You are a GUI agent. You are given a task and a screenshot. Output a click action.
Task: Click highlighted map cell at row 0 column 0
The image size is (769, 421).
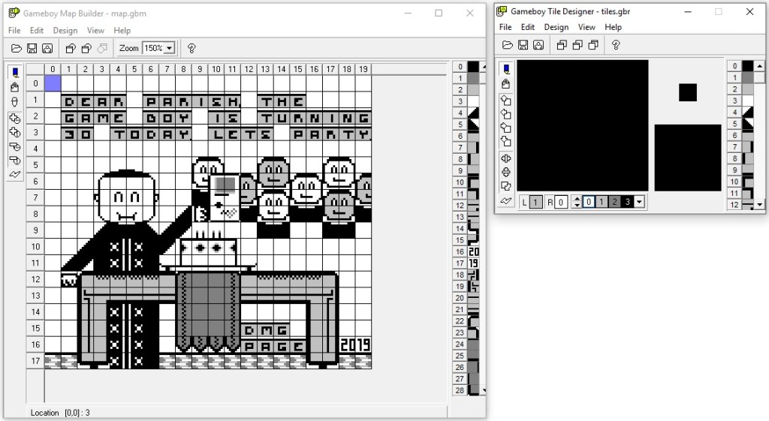tap(53, 83)
